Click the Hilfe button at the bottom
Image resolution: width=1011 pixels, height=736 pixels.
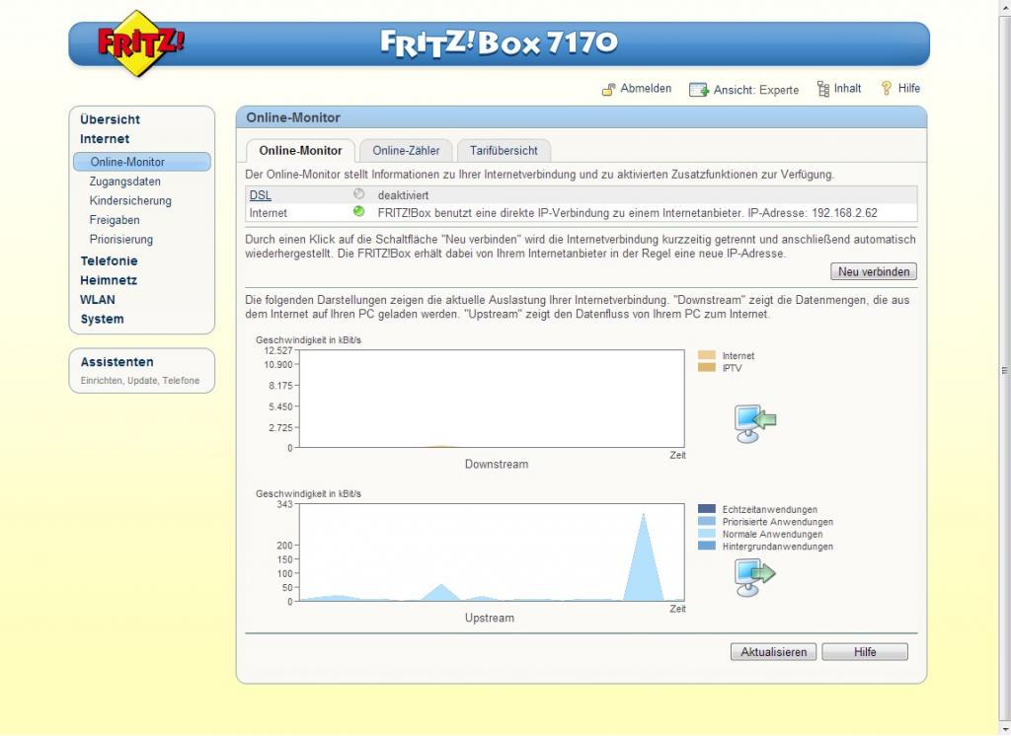tap(865, 652)
